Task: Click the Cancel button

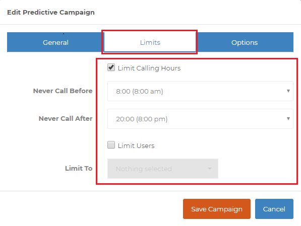Action: (x=274, y=209)
